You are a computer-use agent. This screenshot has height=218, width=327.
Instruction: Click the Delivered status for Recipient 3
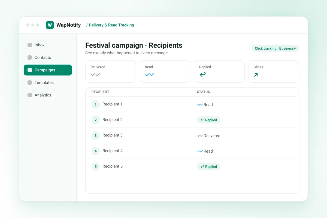209,136
